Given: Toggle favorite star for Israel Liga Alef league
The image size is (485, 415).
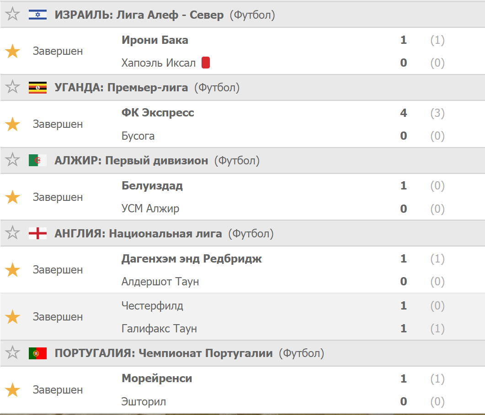Looking at the screenshot, I should 12,15.
